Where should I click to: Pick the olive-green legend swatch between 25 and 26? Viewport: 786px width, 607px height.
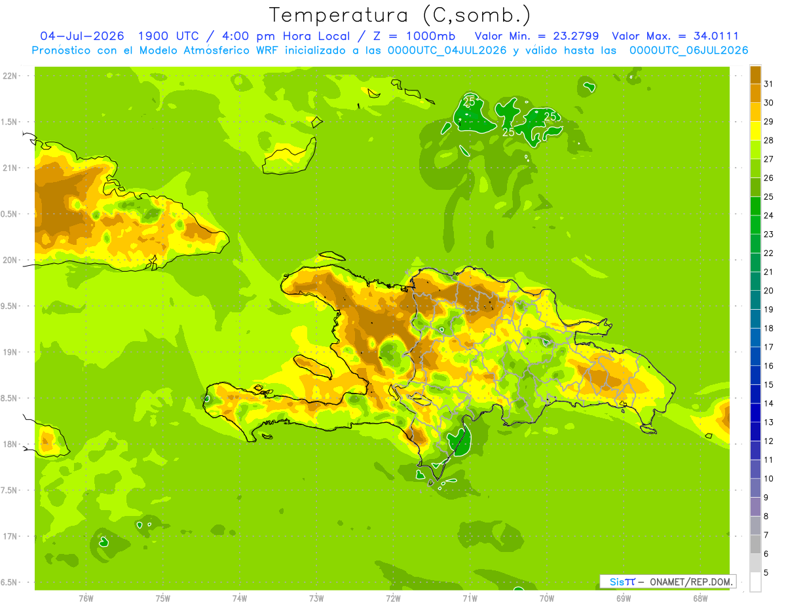coord(755,187)
